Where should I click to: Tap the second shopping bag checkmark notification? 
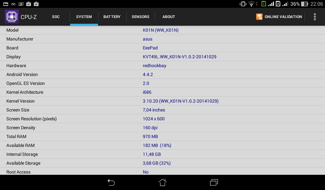pos(36,4)
